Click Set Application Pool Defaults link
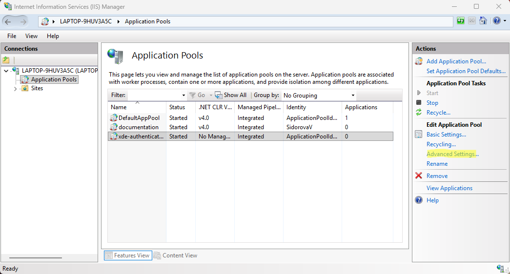Viewport: 510px width, 274px height. (x=466, y=71)
